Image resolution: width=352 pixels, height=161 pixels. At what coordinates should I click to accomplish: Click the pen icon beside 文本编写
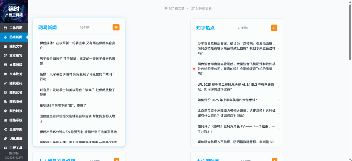5,55
